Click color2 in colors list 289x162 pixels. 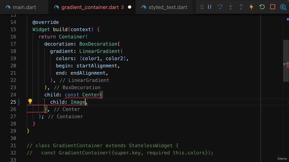click(x=114, y=58)
